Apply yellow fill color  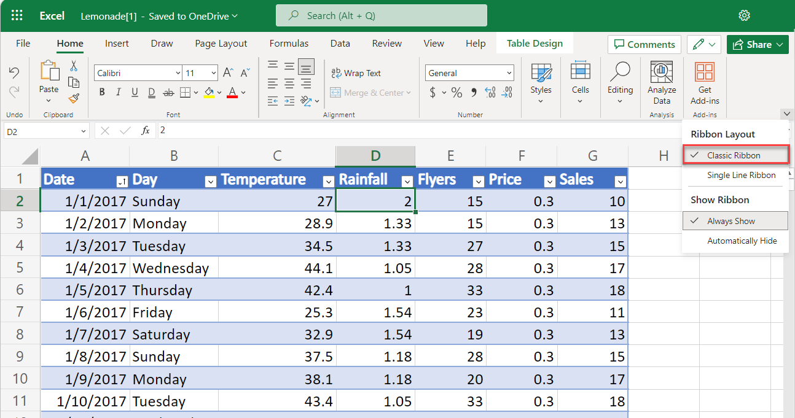click(208, 93)
